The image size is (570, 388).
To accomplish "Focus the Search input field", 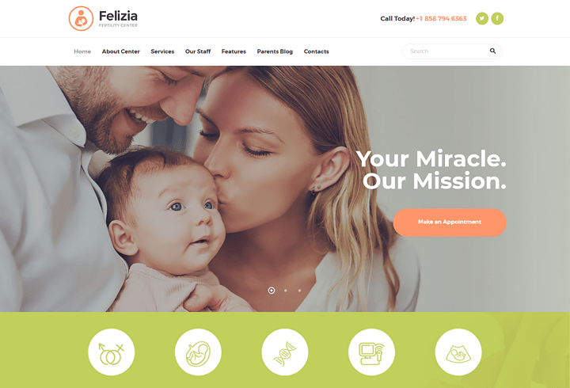I will [x=452, y=51].
